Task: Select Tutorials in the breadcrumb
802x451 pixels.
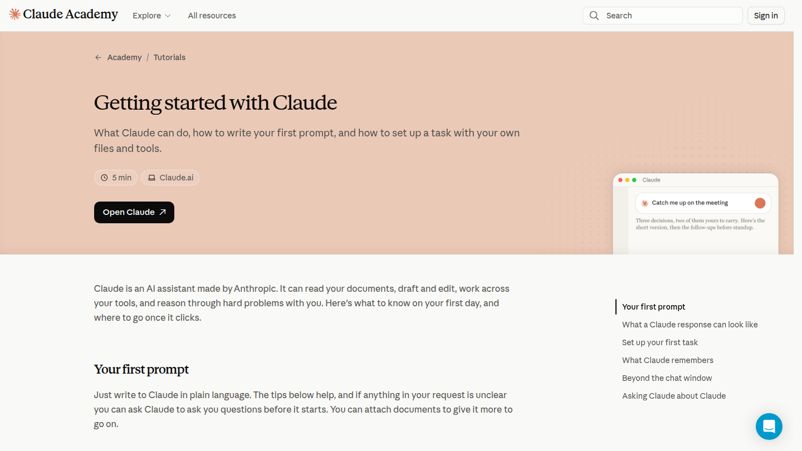Action: pyautogui.click(x=169, y=57)
